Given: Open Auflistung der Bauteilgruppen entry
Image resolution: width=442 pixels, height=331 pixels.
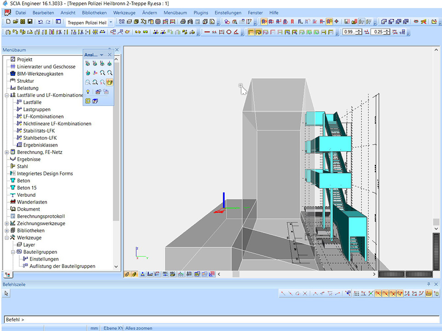Looking at the screenshot, I should (x=62, y=266).
